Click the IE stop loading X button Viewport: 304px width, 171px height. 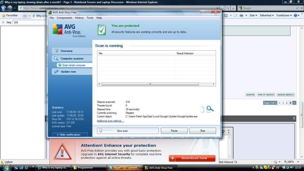click(233, 8)
